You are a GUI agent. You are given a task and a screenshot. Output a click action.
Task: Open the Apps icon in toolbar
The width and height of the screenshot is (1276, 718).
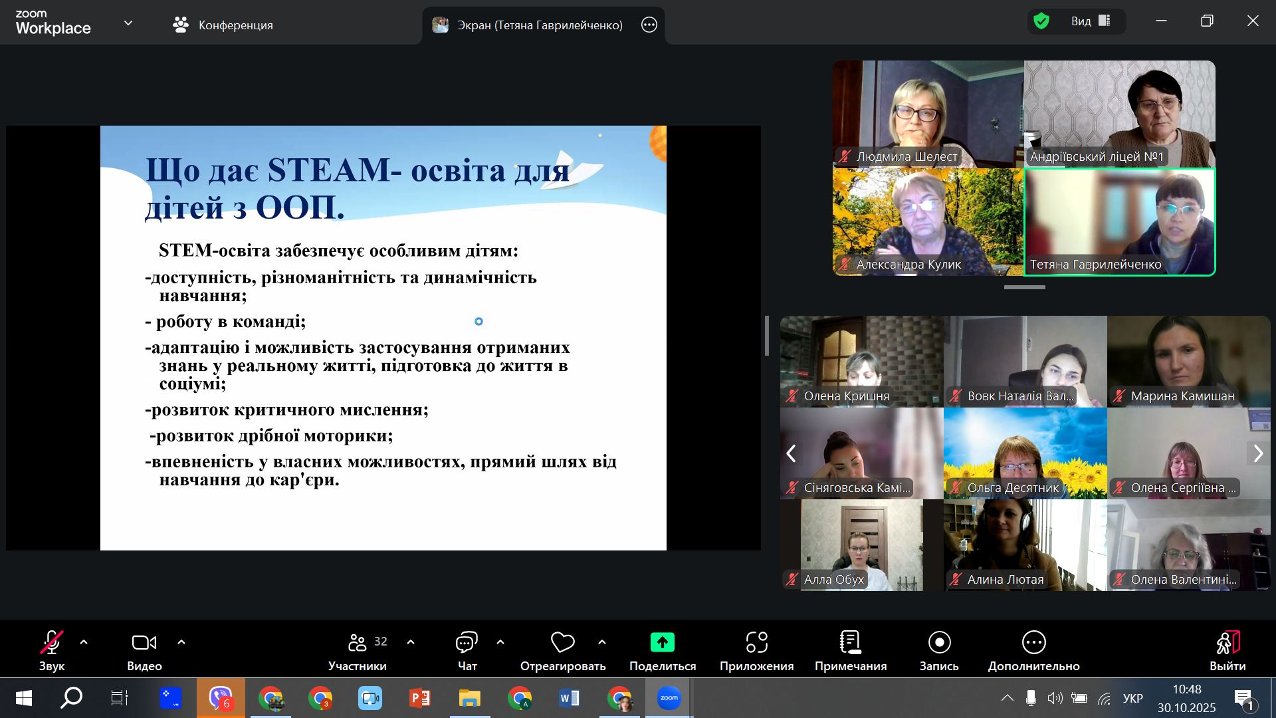pyautogui.click(x=756, y=643)
